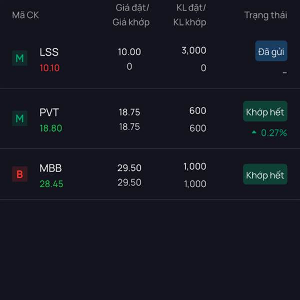Image resolution: width=300 pixels, height=300 pixels.
Task: Sort by the 'Mã CK' column header
Action: pos(26,15)
